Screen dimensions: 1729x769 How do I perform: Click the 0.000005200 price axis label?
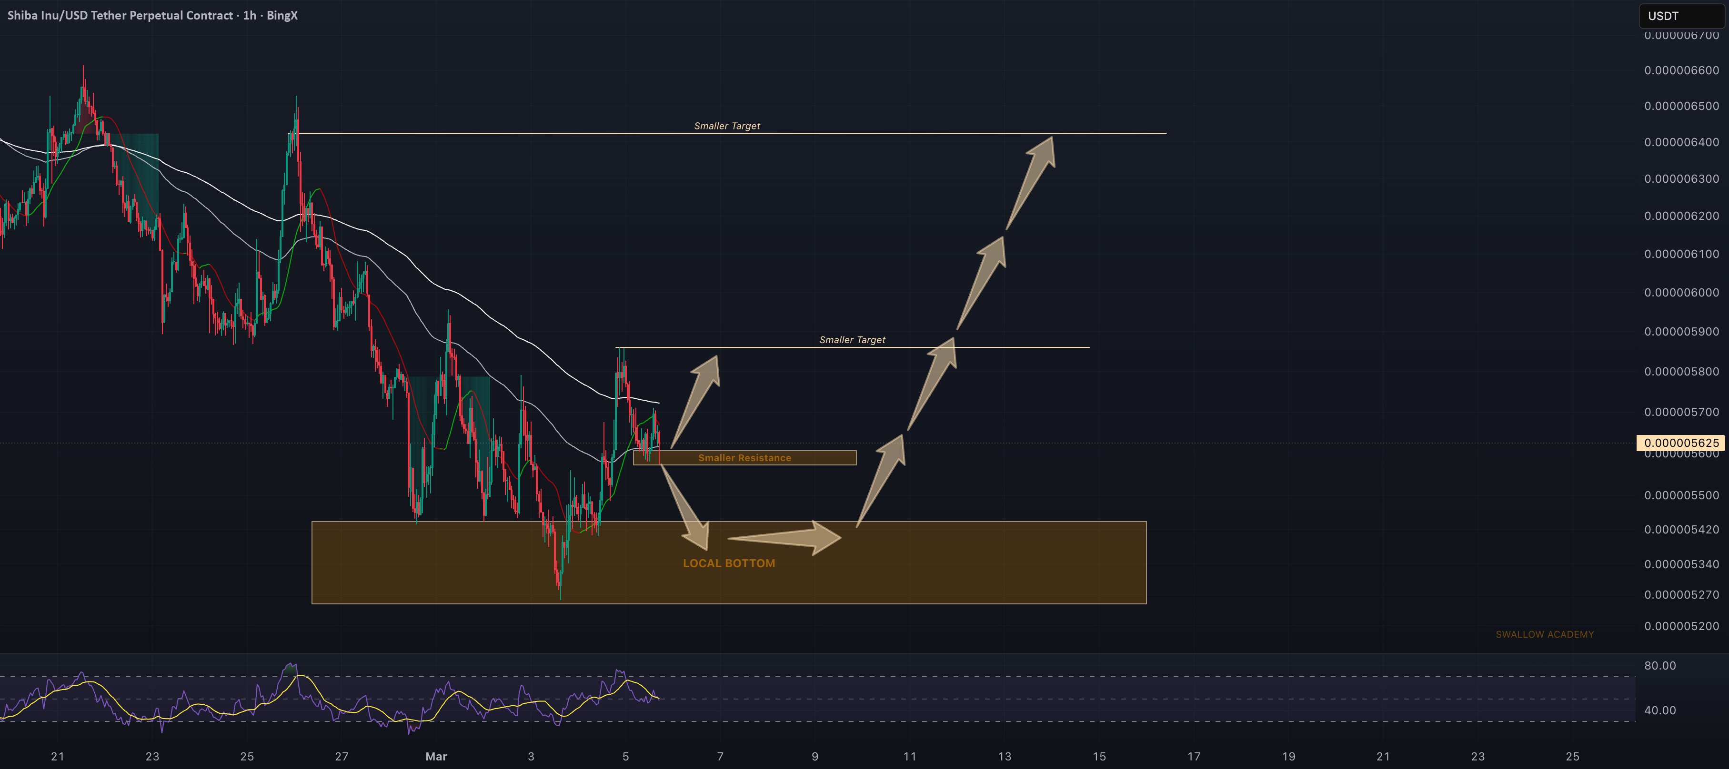pos(1681,626)
